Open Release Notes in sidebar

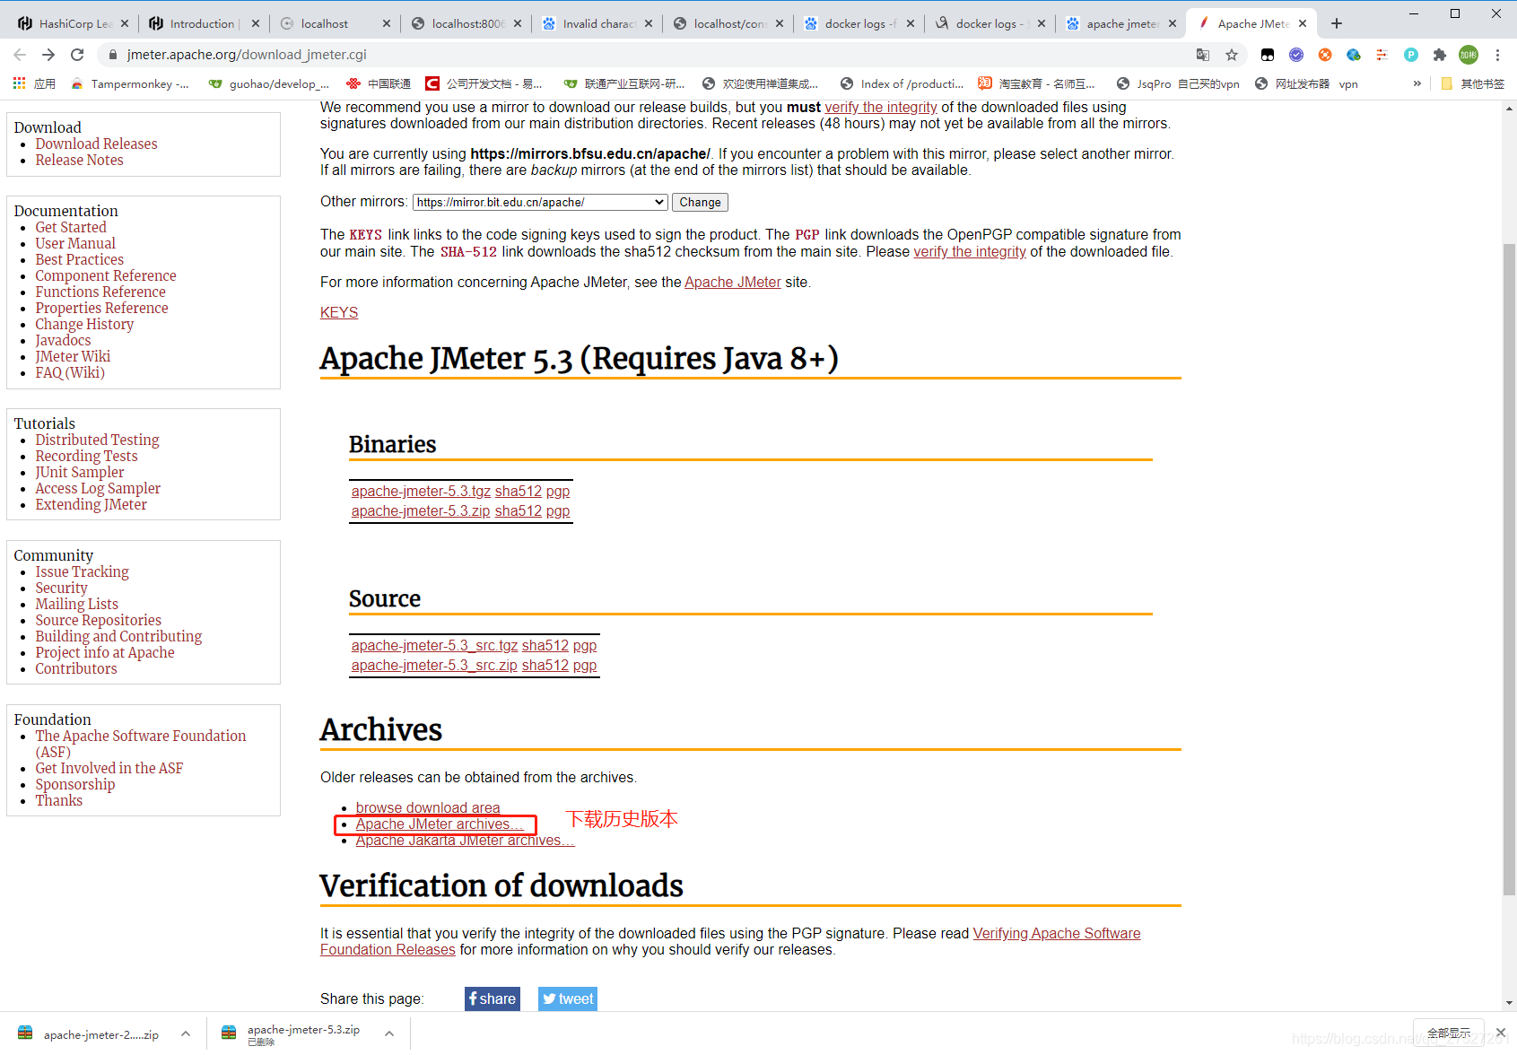click(x=79, y=160)
